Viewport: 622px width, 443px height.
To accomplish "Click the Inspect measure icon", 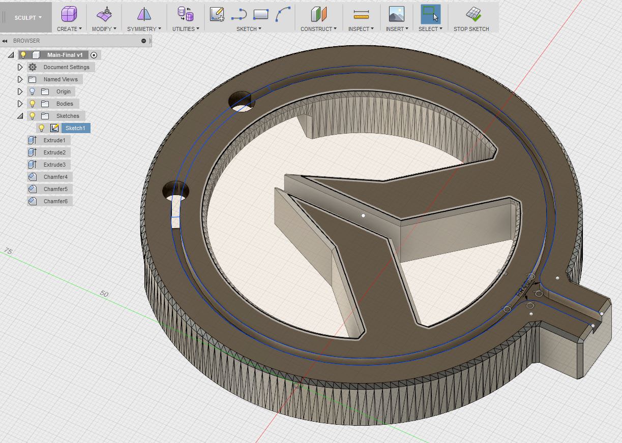I will pos(361,14).
